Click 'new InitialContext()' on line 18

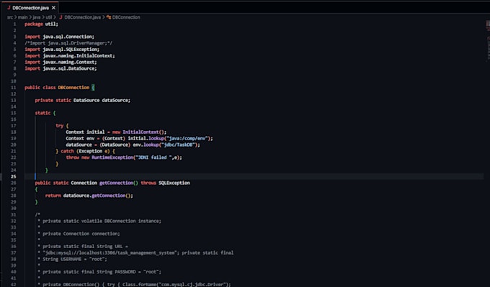click(x=139, y=132)
